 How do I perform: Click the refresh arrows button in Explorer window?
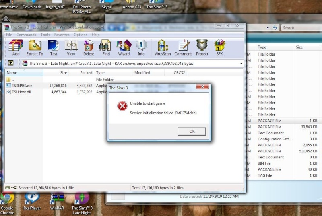(x=275, y=27)
